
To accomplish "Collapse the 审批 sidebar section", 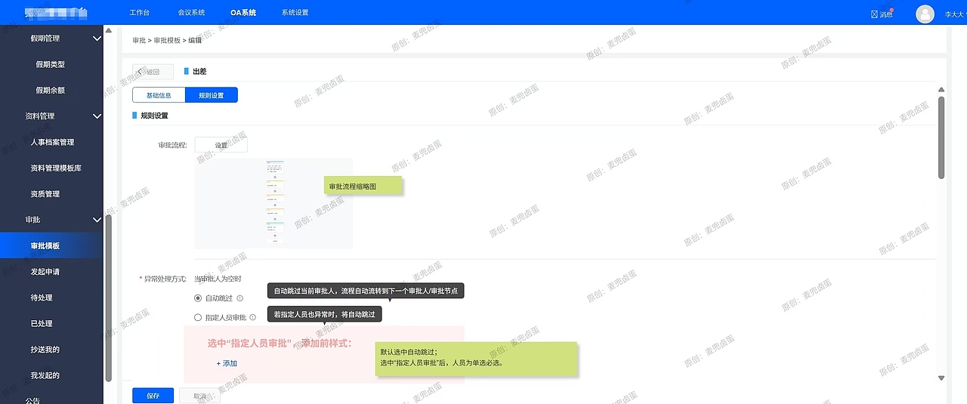I will [97, 220].
